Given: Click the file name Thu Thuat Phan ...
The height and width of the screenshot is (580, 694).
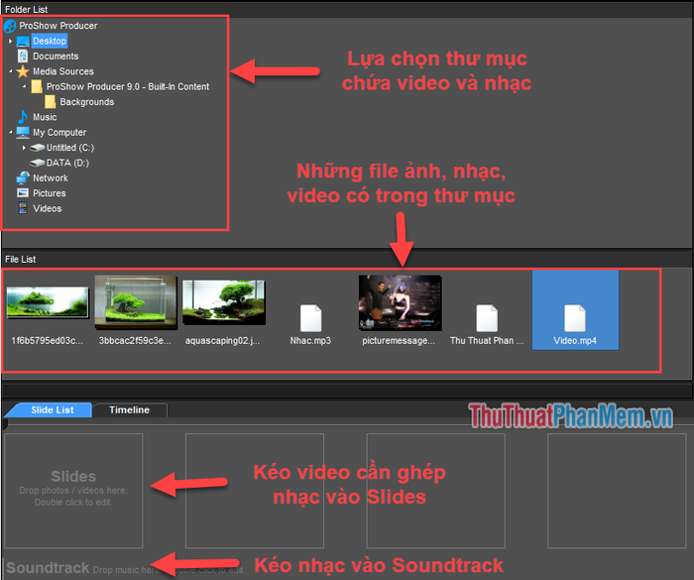Looking at the screenshot, I should tap(487, 340).
